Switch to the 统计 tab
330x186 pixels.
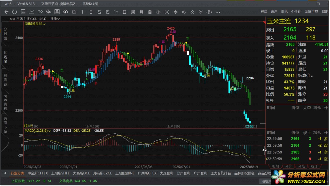314,166
